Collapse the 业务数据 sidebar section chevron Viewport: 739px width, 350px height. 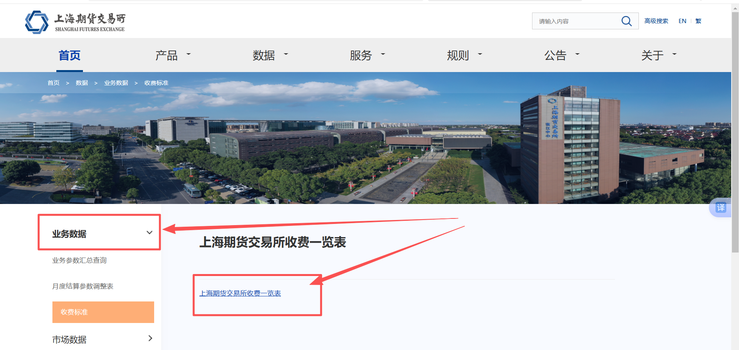tap(149, 233)
